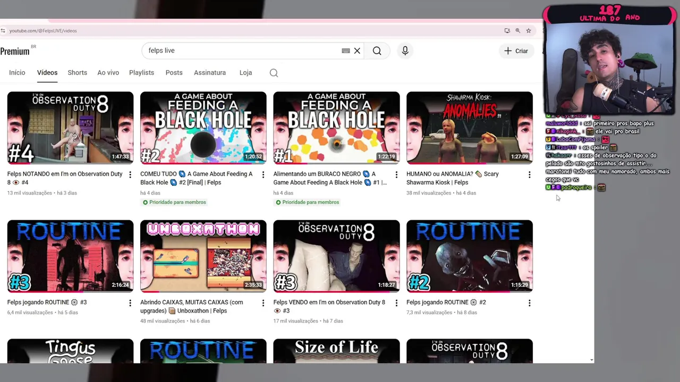The image size is (680, 382).
Task: Open options for Felps VENDO Observation Duty #3
Action: (396, 303)
